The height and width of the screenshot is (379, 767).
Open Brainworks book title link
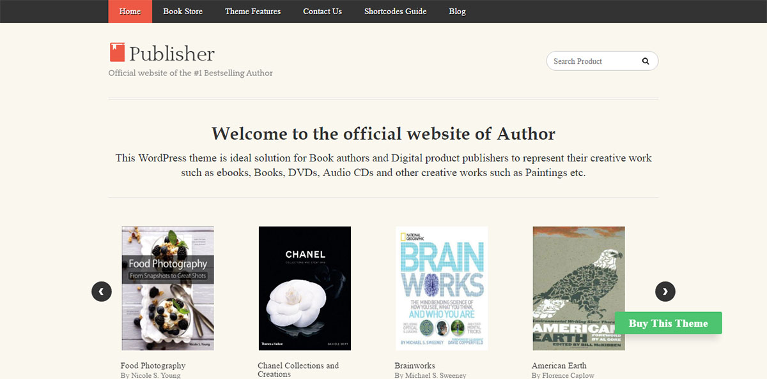point(415,366)
